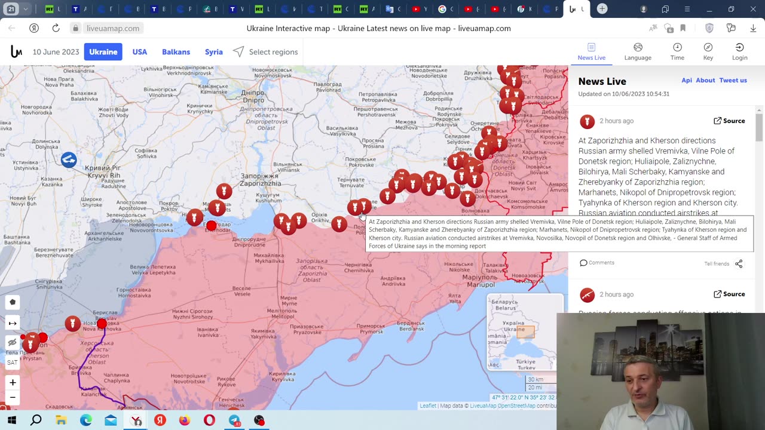
Task: Toggle SAT satellite map layer
Action: (x=13, y=363)
